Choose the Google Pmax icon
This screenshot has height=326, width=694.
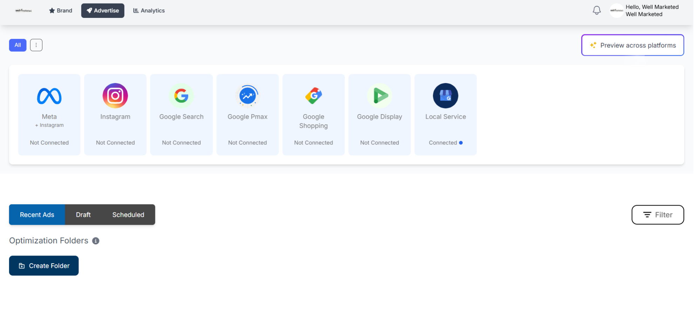point(247,96)
